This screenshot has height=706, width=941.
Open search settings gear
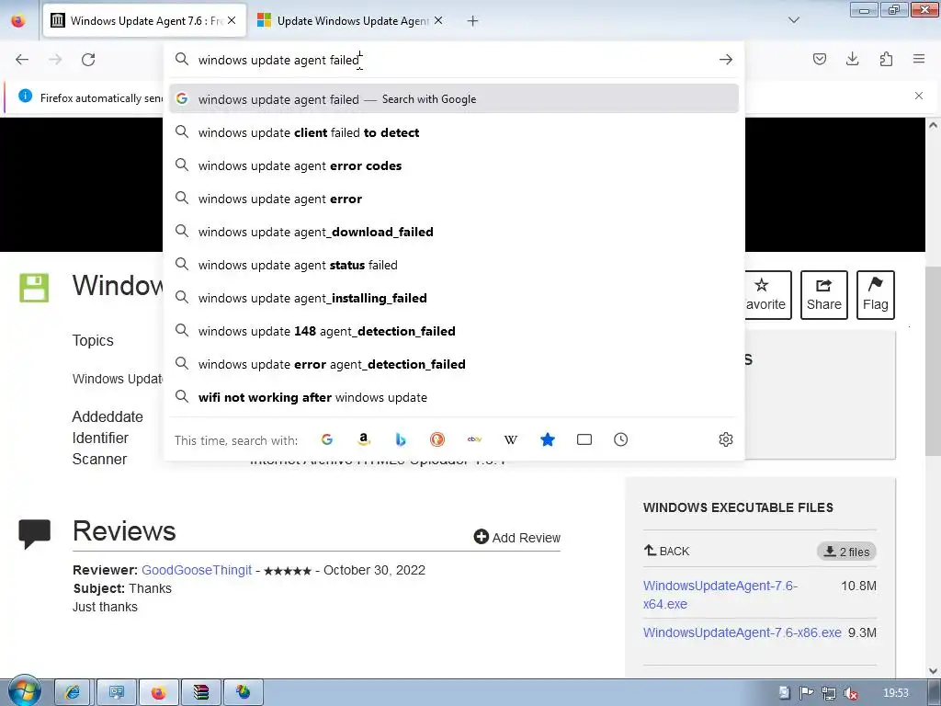click(726, 439)
